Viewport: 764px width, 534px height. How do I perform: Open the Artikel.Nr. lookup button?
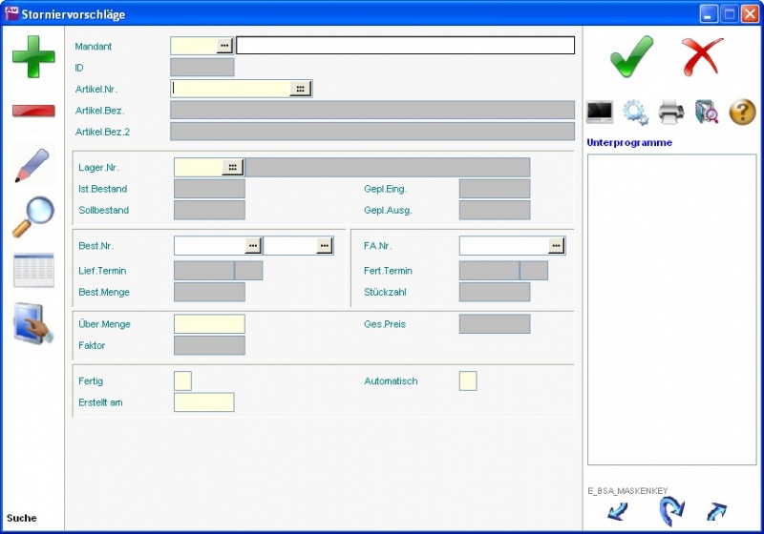click(x=300, y=89)
